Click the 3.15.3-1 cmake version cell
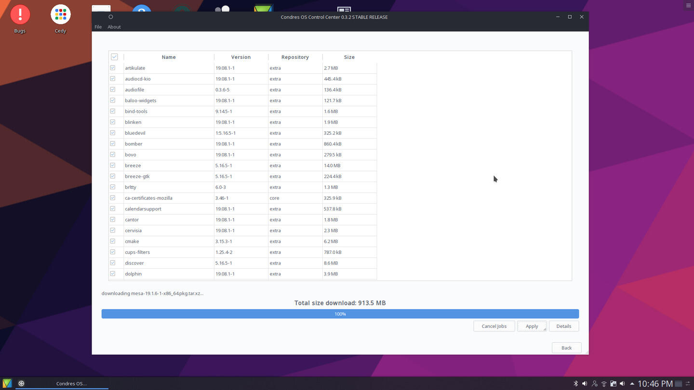The image size is (694, 390). (241, 241)
